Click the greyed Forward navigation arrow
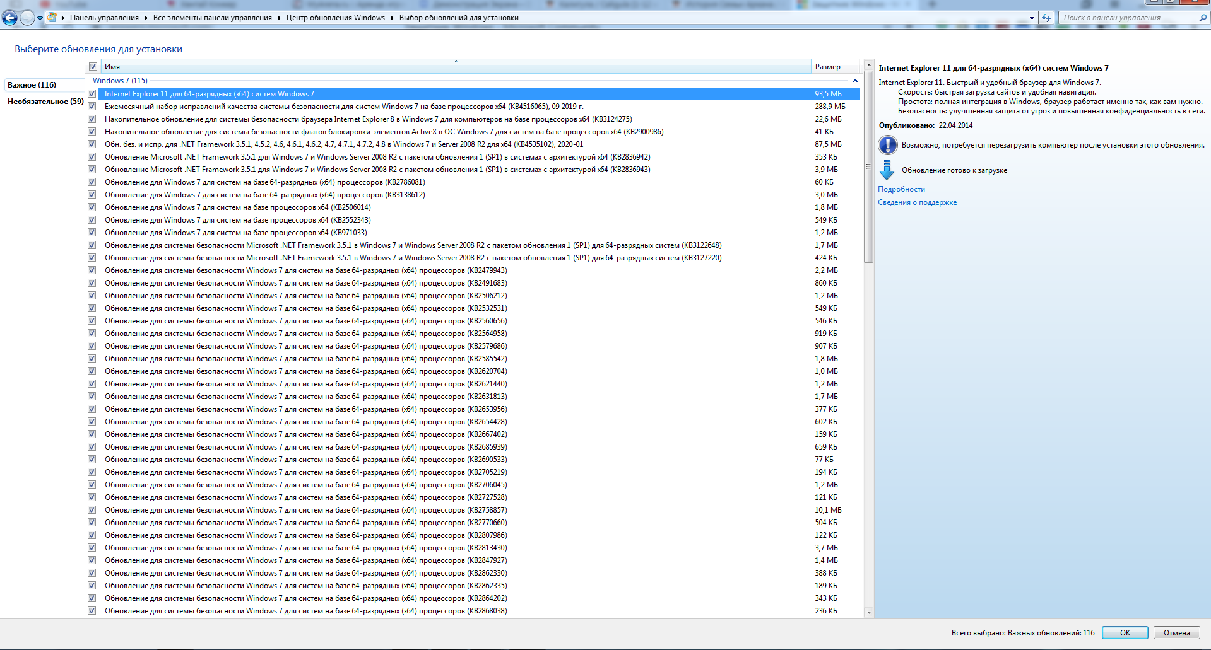The image size is (1211, 650). [27, 18]
